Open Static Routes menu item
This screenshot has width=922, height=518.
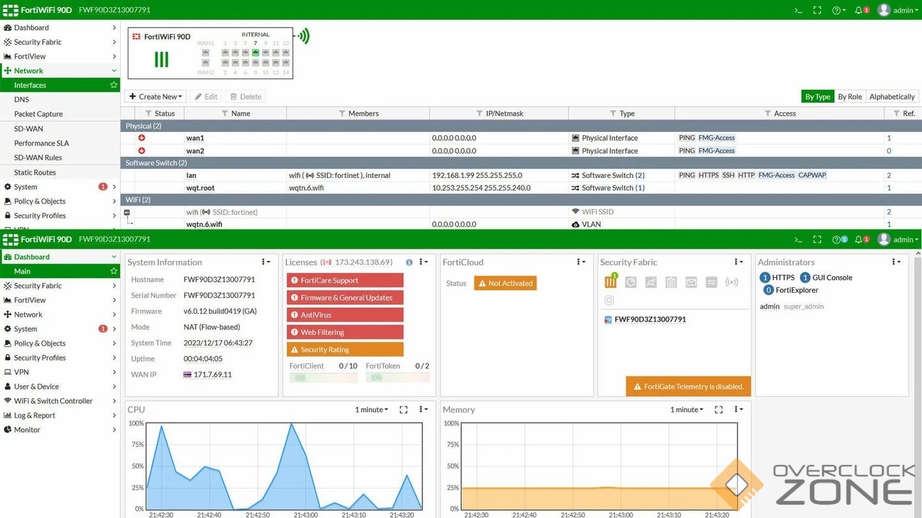[x=60, y=172]
